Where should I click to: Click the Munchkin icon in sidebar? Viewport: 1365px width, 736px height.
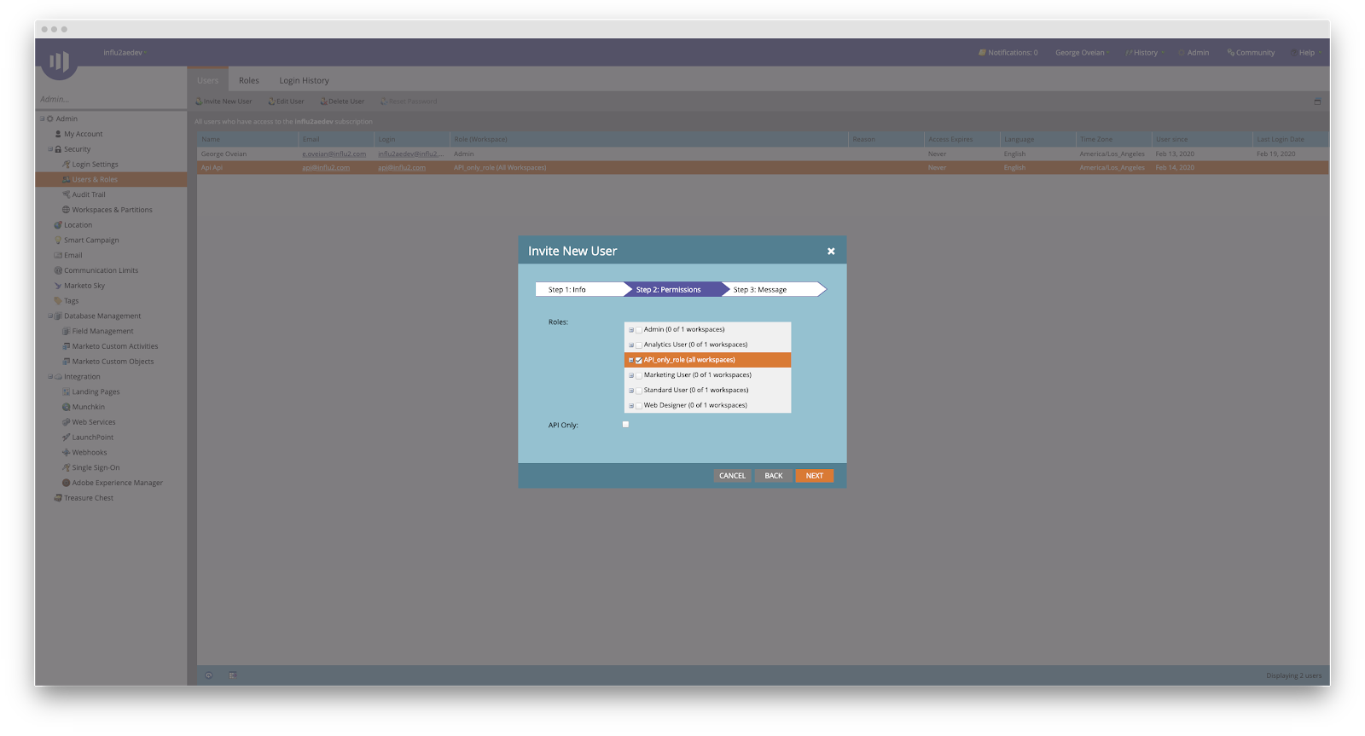[66, 408]
